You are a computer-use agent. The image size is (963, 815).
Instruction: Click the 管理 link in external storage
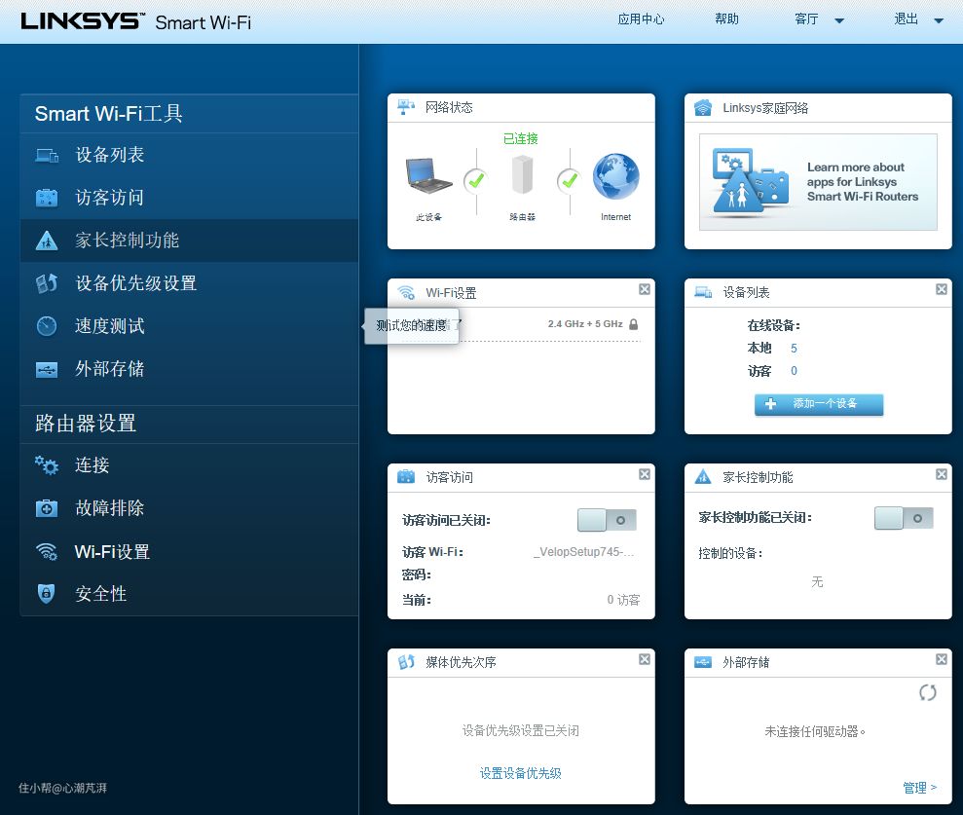[x=919, y=787]
